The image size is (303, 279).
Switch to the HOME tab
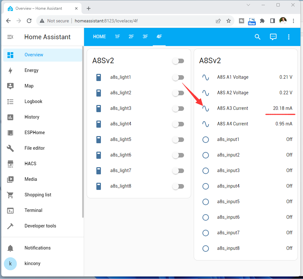(x=99, y=37)
